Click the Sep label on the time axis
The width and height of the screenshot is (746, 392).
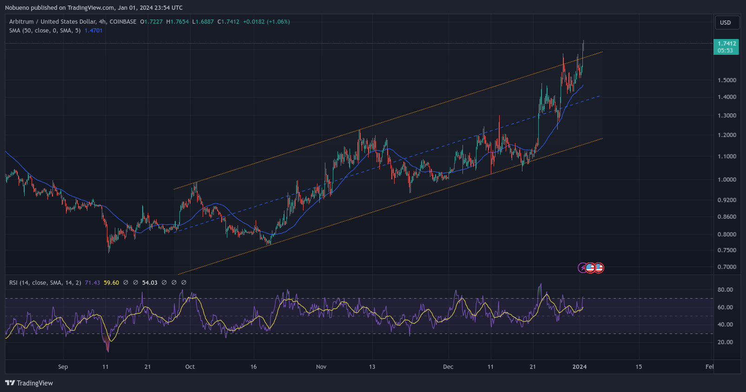click(x=63, y=367)
